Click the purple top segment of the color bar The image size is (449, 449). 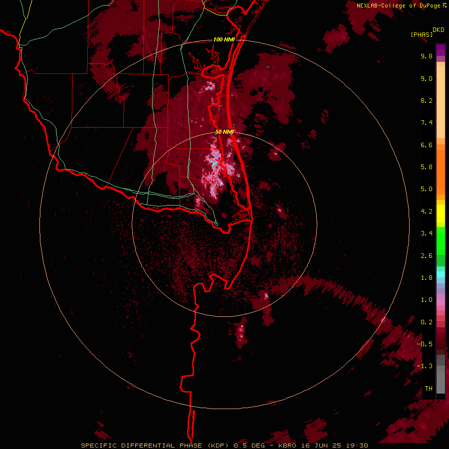[x=441, y=50]
